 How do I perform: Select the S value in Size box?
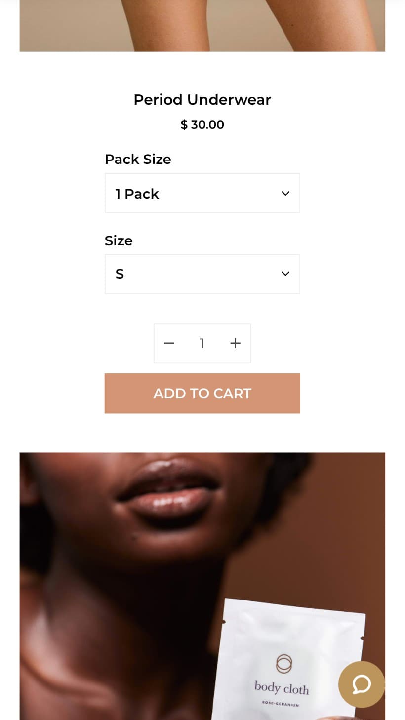120,274
